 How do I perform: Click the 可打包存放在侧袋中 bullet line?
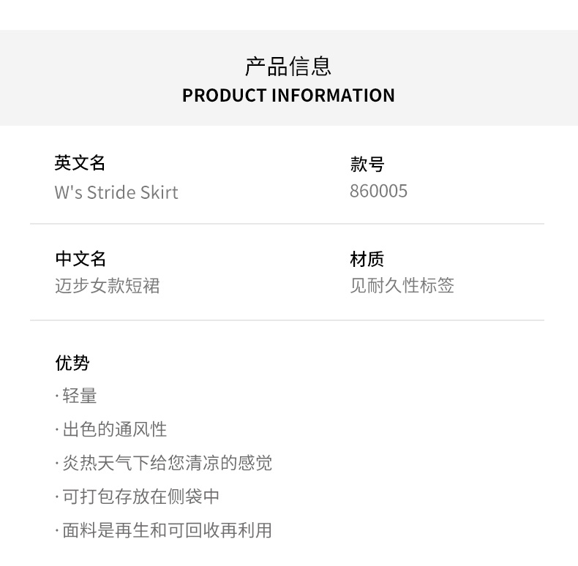[x=140, y=497]
